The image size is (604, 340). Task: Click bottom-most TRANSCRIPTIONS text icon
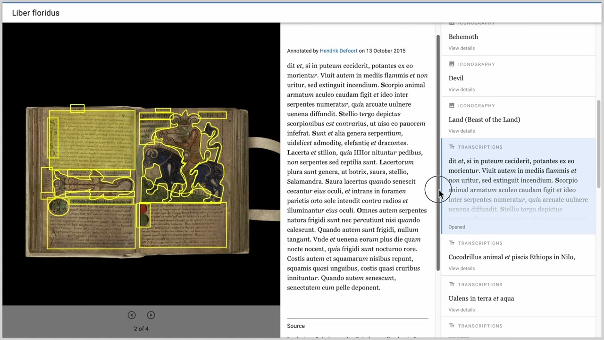(x=452, y=326)
